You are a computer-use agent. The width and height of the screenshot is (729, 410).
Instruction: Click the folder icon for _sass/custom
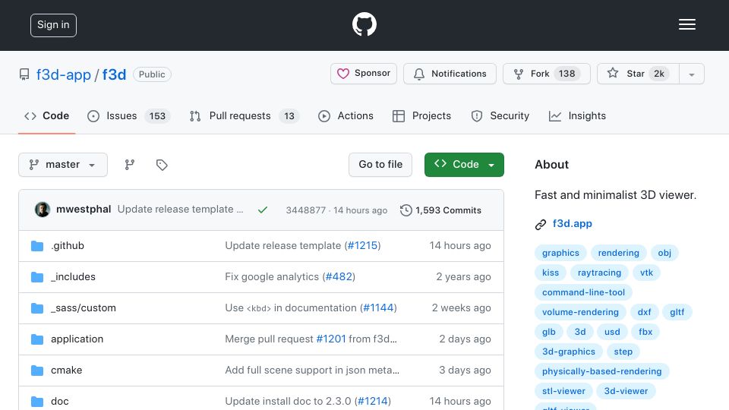coord(37,308)
